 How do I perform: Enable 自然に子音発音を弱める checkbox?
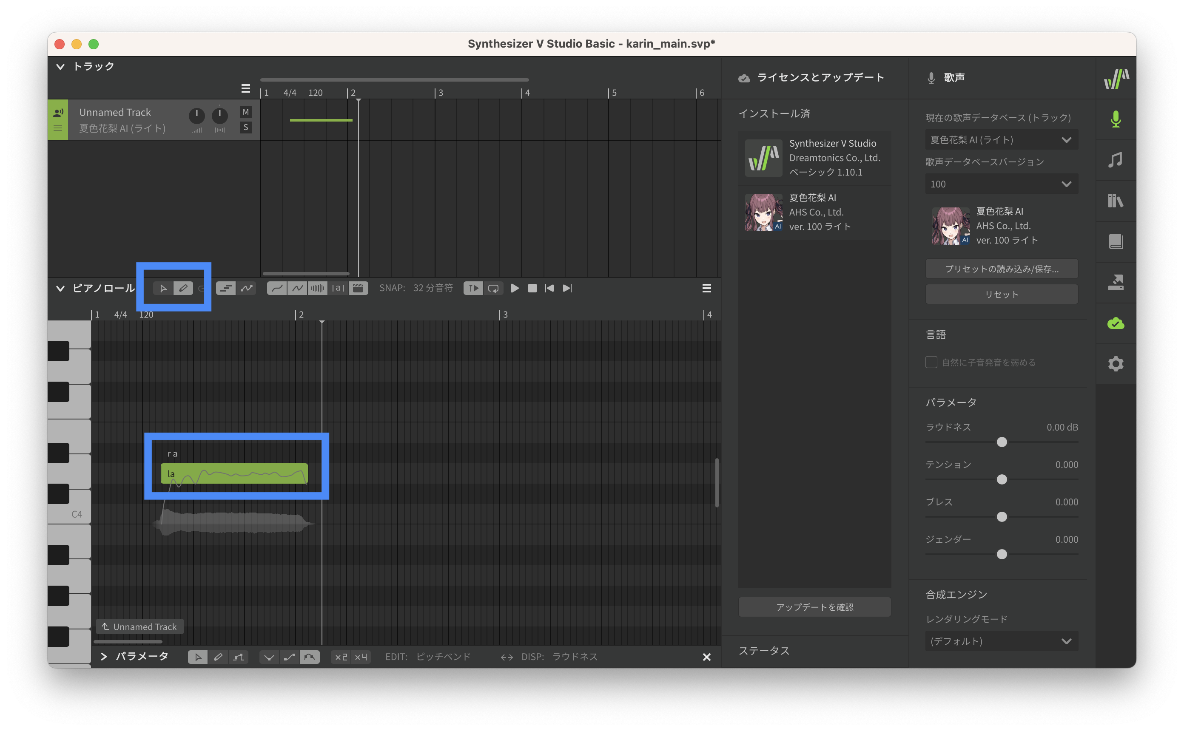931,362
